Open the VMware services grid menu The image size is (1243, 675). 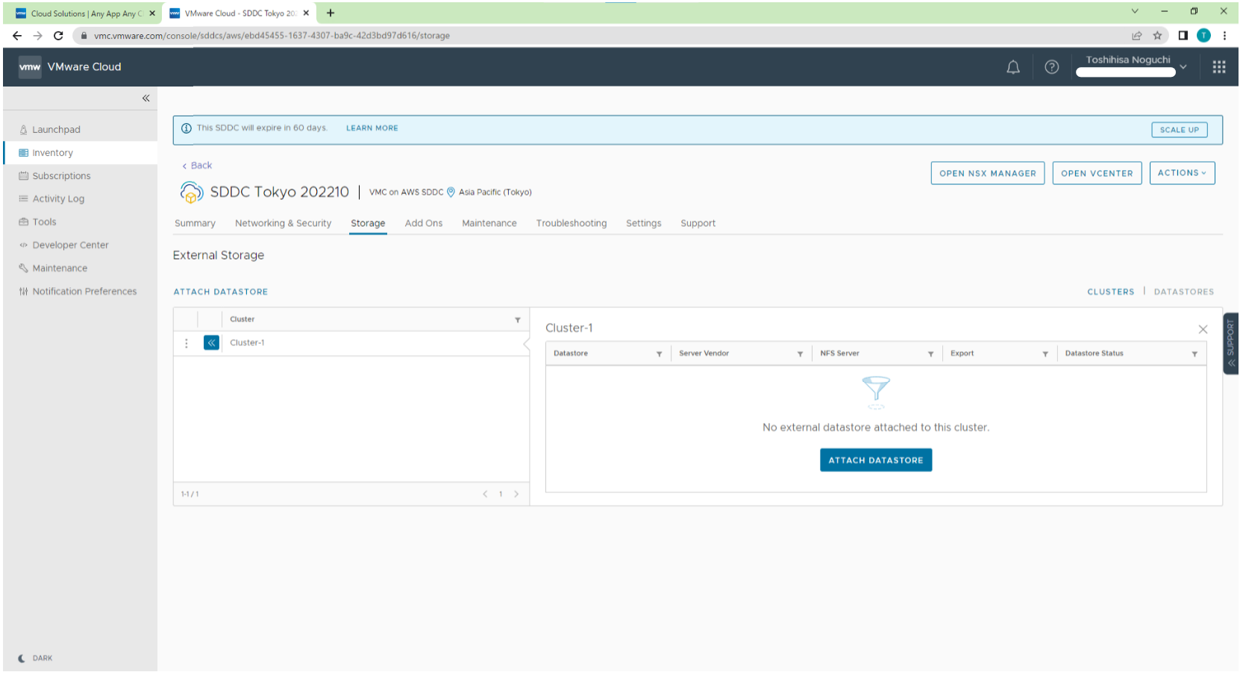pos(1219,67)
